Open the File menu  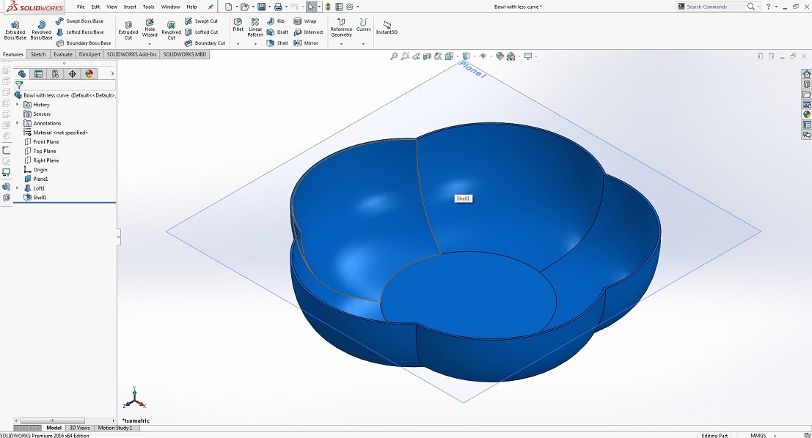[81, 7]
